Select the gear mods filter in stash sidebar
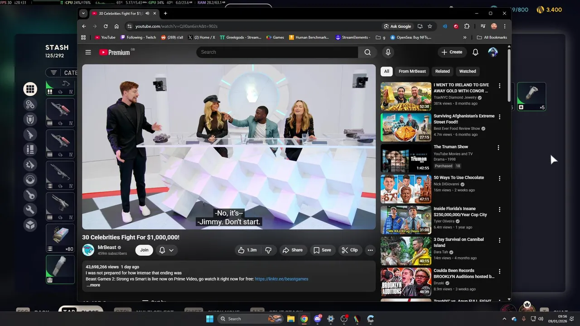Image resolution: width=580 pixels, height=326 pixels. click(30, 164)
